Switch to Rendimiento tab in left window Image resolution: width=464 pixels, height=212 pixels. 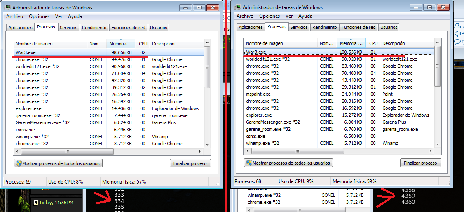(94, 28)
